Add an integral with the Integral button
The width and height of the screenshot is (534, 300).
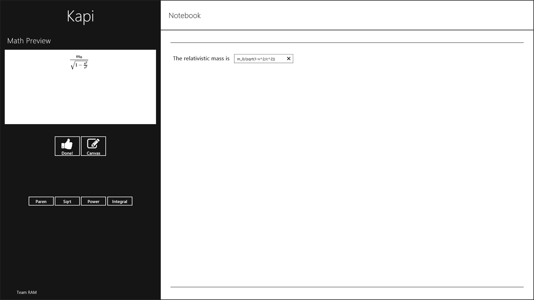tap(119, 201)
